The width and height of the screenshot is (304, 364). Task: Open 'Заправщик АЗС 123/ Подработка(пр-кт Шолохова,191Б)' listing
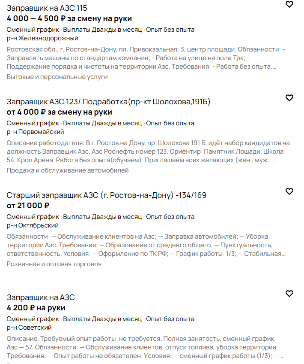(x=108, y=102)
